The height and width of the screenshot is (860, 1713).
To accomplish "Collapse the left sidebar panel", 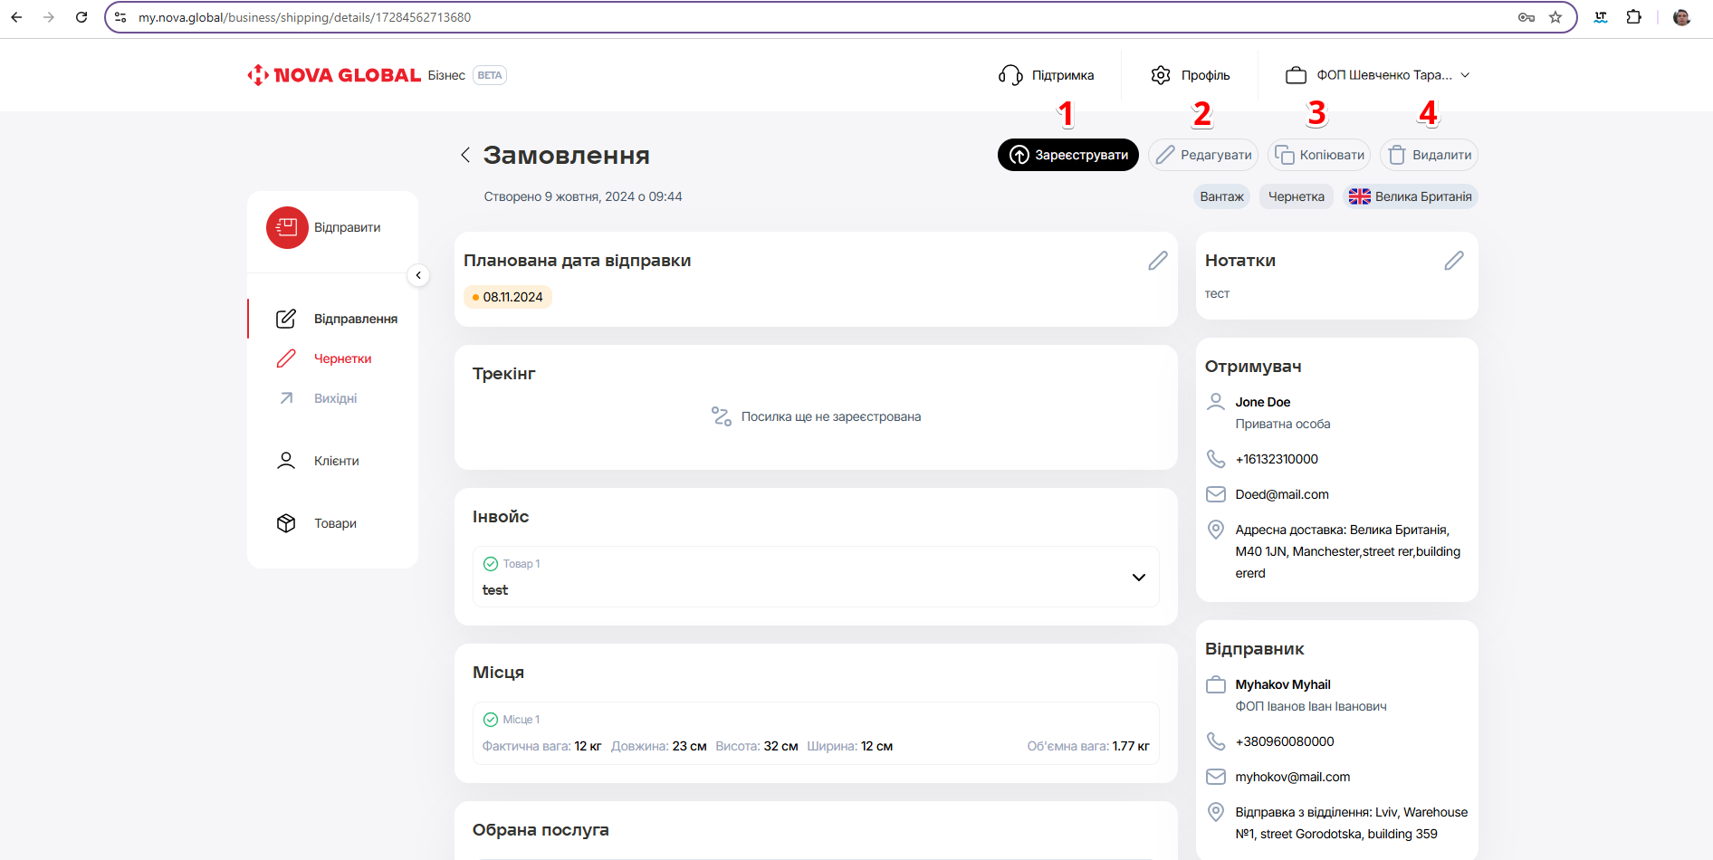I will coord(418,275).
